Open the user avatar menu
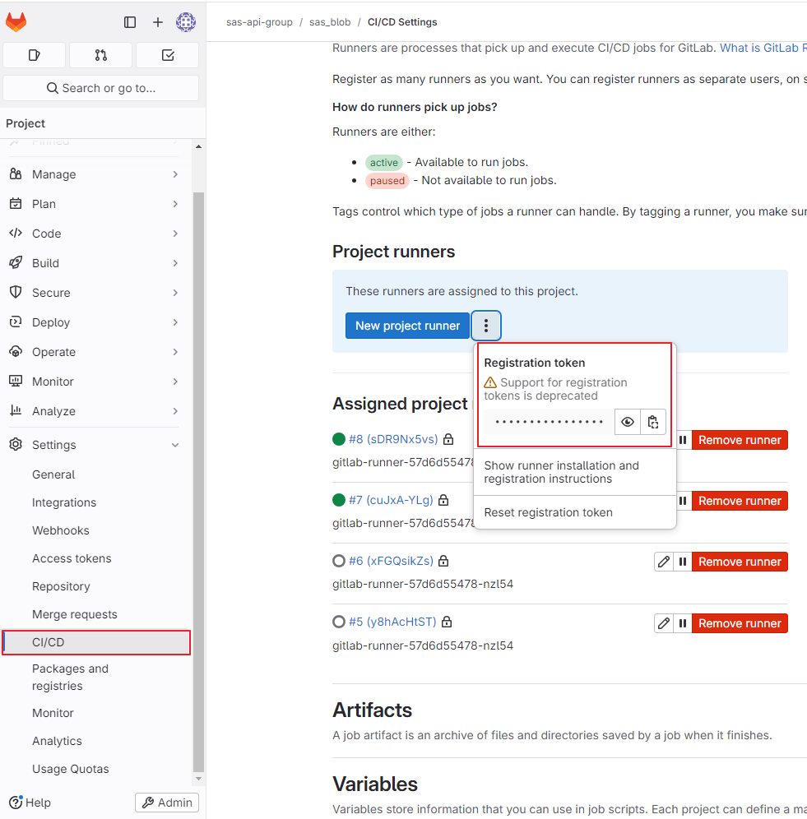 tap(186, 22)
